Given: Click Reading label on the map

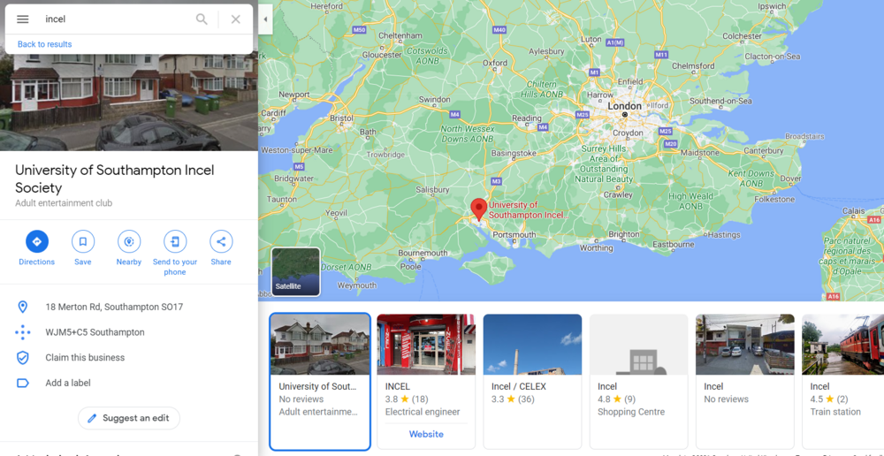Looking at the screenshot, I should point(527,118).
